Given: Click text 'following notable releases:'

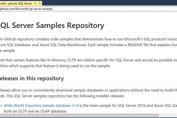Looking at the screenshot, I should [102, 96].
